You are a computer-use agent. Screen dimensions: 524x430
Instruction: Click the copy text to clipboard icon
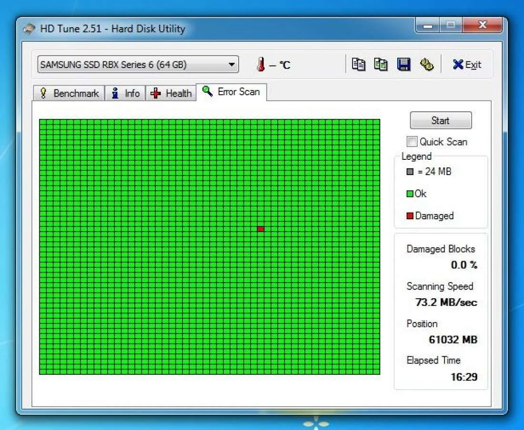[x=358, y=64]
